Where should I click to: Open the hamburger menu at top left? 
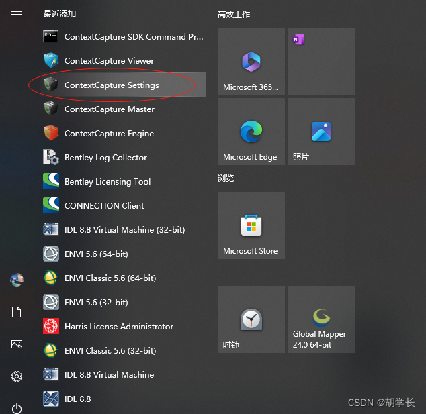tap(17, 14)
